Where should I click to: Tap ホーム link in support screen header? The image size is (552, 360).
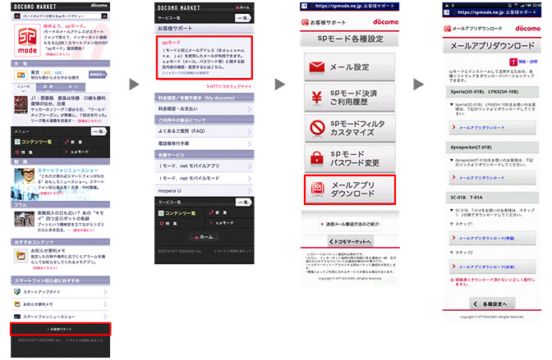[x=243, y=7]
